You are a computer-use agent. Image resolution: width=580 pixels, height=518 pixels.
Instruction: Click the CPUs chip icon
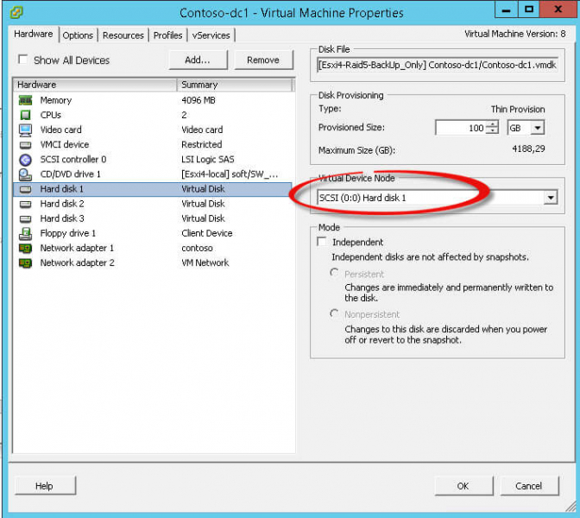[25, 115]
